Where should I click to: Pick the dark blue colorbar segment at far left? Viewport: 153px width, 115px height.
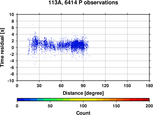21,100
